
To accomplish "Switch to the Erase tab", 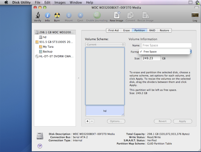I will pyautogui.click(x=127, y=30).
